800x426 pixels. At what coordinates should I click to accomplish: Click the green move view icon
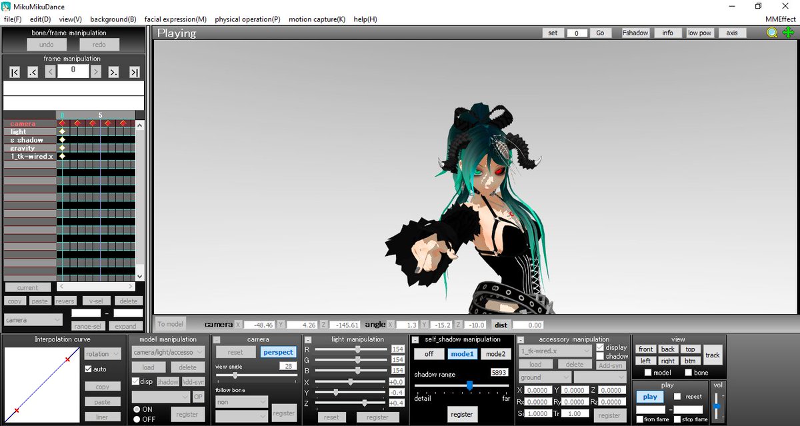789,33
